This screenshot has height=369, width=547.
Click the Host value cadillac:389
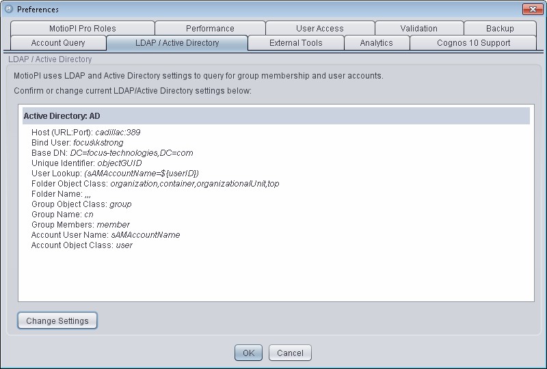click(118, 133)
